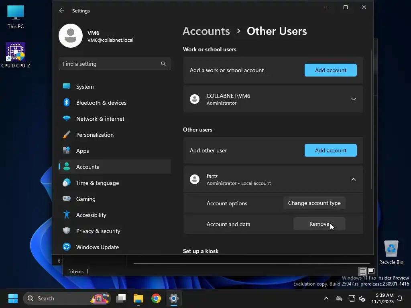Click the VM6 profile avatar picture
Viewport: 411px width, 308px height.
71,36
